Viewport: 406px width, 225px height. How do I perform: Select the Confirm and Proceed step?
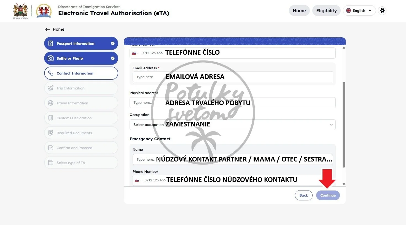(81, 148)
